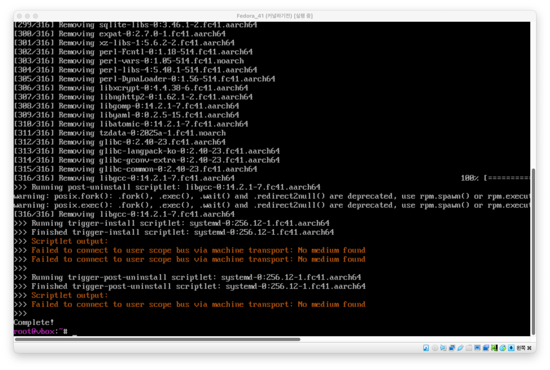Click the screen recording indicator
550x370 pixels.
(486, 348)
